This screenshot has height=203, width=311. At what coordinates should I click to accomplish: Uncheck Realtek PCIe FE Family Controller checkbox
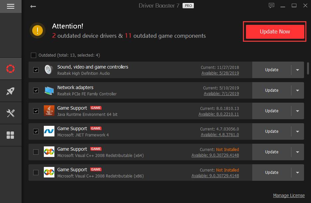coord(36,90)
